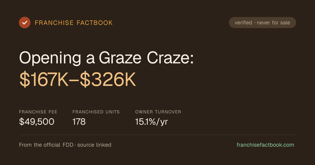Select the verified never for sale badge
The image size is (315, 165).
(262, 23)
